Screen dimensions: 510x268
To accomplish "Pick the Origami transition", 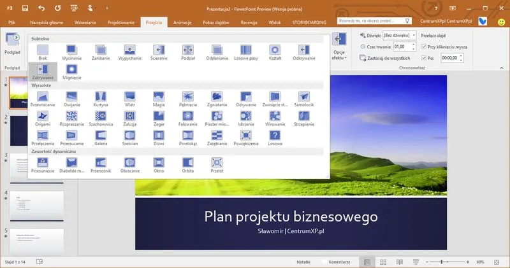I will click(x=43, y=118).
